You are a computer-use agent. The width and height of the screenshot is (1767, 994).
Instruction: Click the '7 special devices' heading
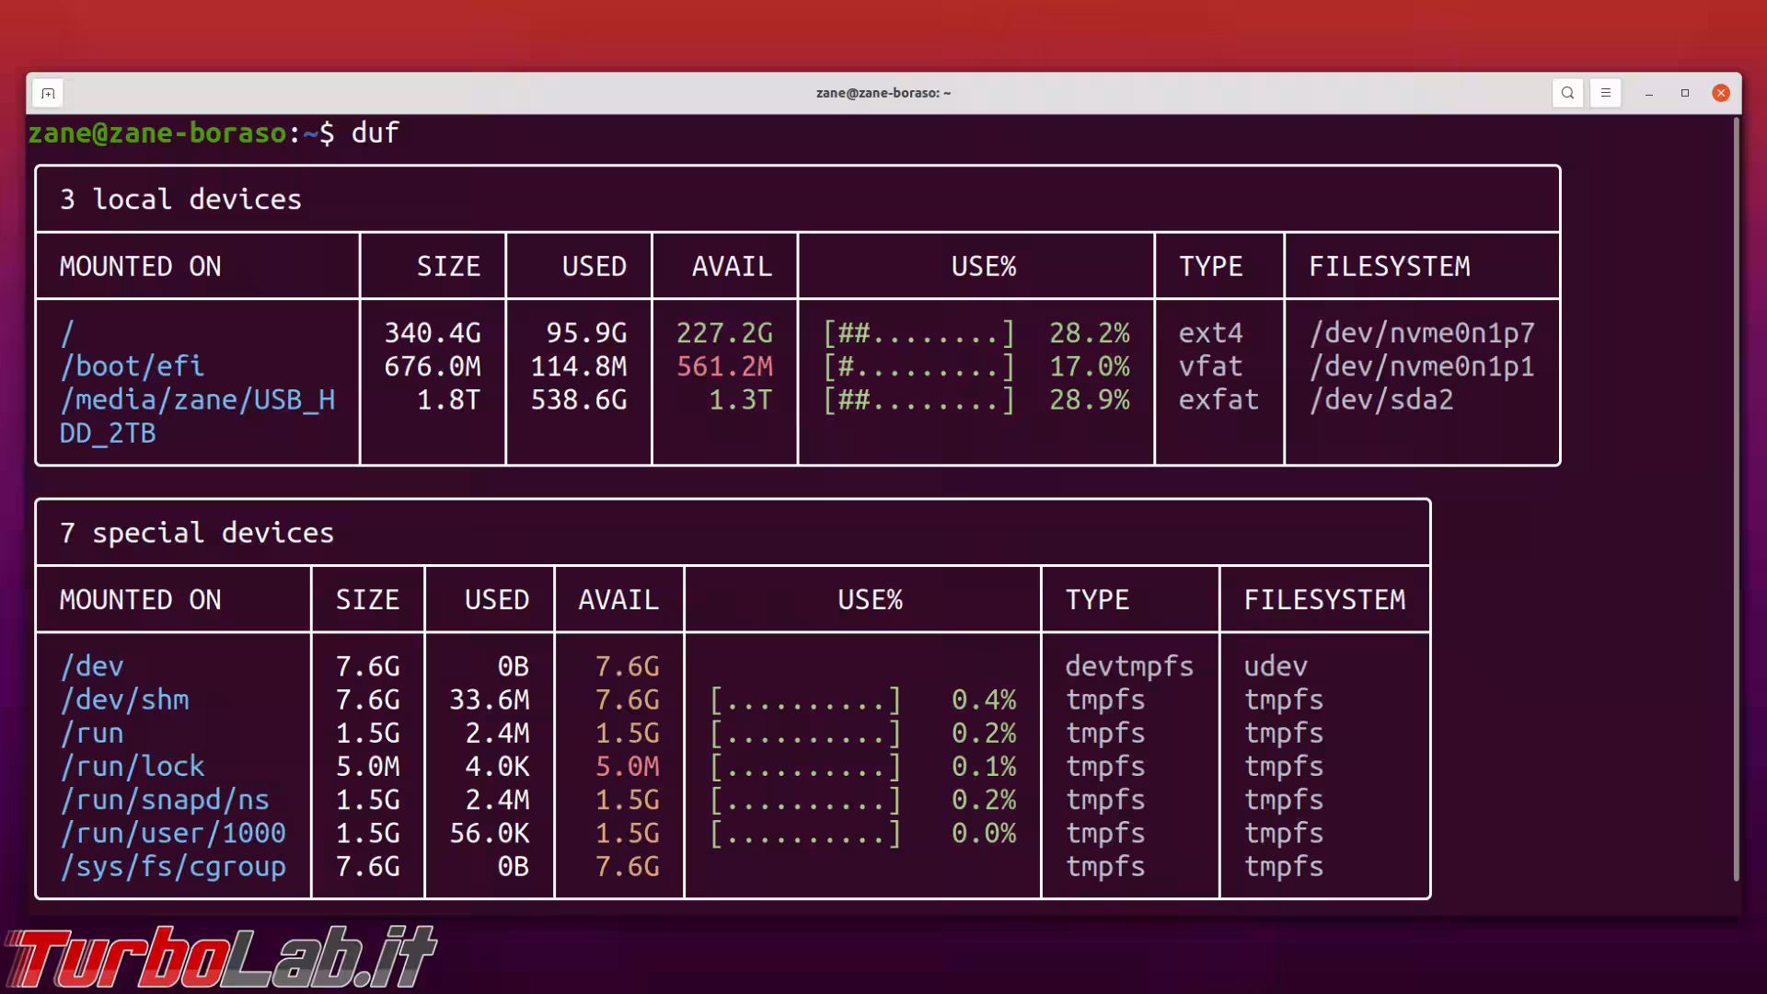pos(196,533)
